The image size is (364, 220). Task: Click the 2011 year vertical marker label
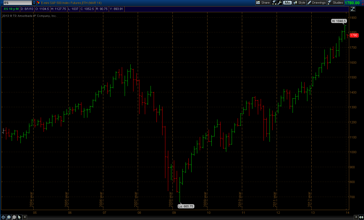(275, 199)
